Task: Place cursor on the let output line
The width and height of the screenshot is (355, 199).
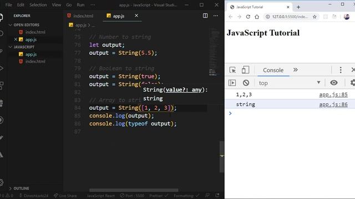Action: click(106, 45)
